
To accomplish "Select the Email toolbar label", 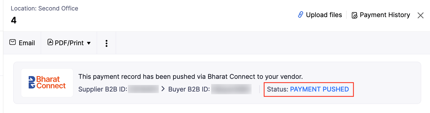I will [x=27, y=43].
